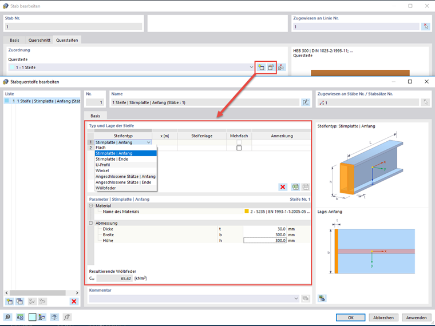The width and height of the screenshot is (435, 326).
Task: Click the view settings icon below Lage preview
Action: coord(322,299)
